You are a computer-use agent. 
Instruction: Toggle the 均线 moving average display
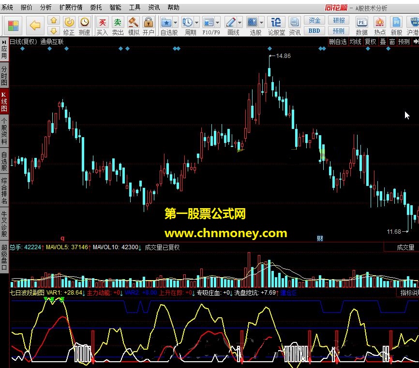click(x=356, y=42)
